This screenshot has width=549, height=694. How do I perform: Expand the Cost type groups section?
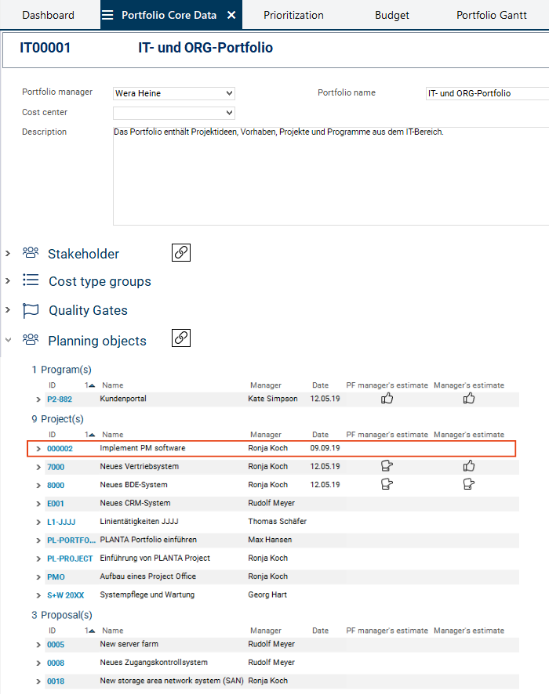point(8,280)
